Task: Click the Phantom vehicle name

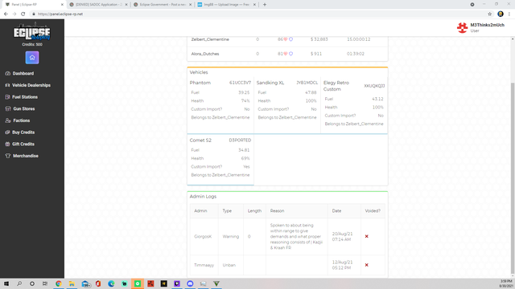Action: 200,83
